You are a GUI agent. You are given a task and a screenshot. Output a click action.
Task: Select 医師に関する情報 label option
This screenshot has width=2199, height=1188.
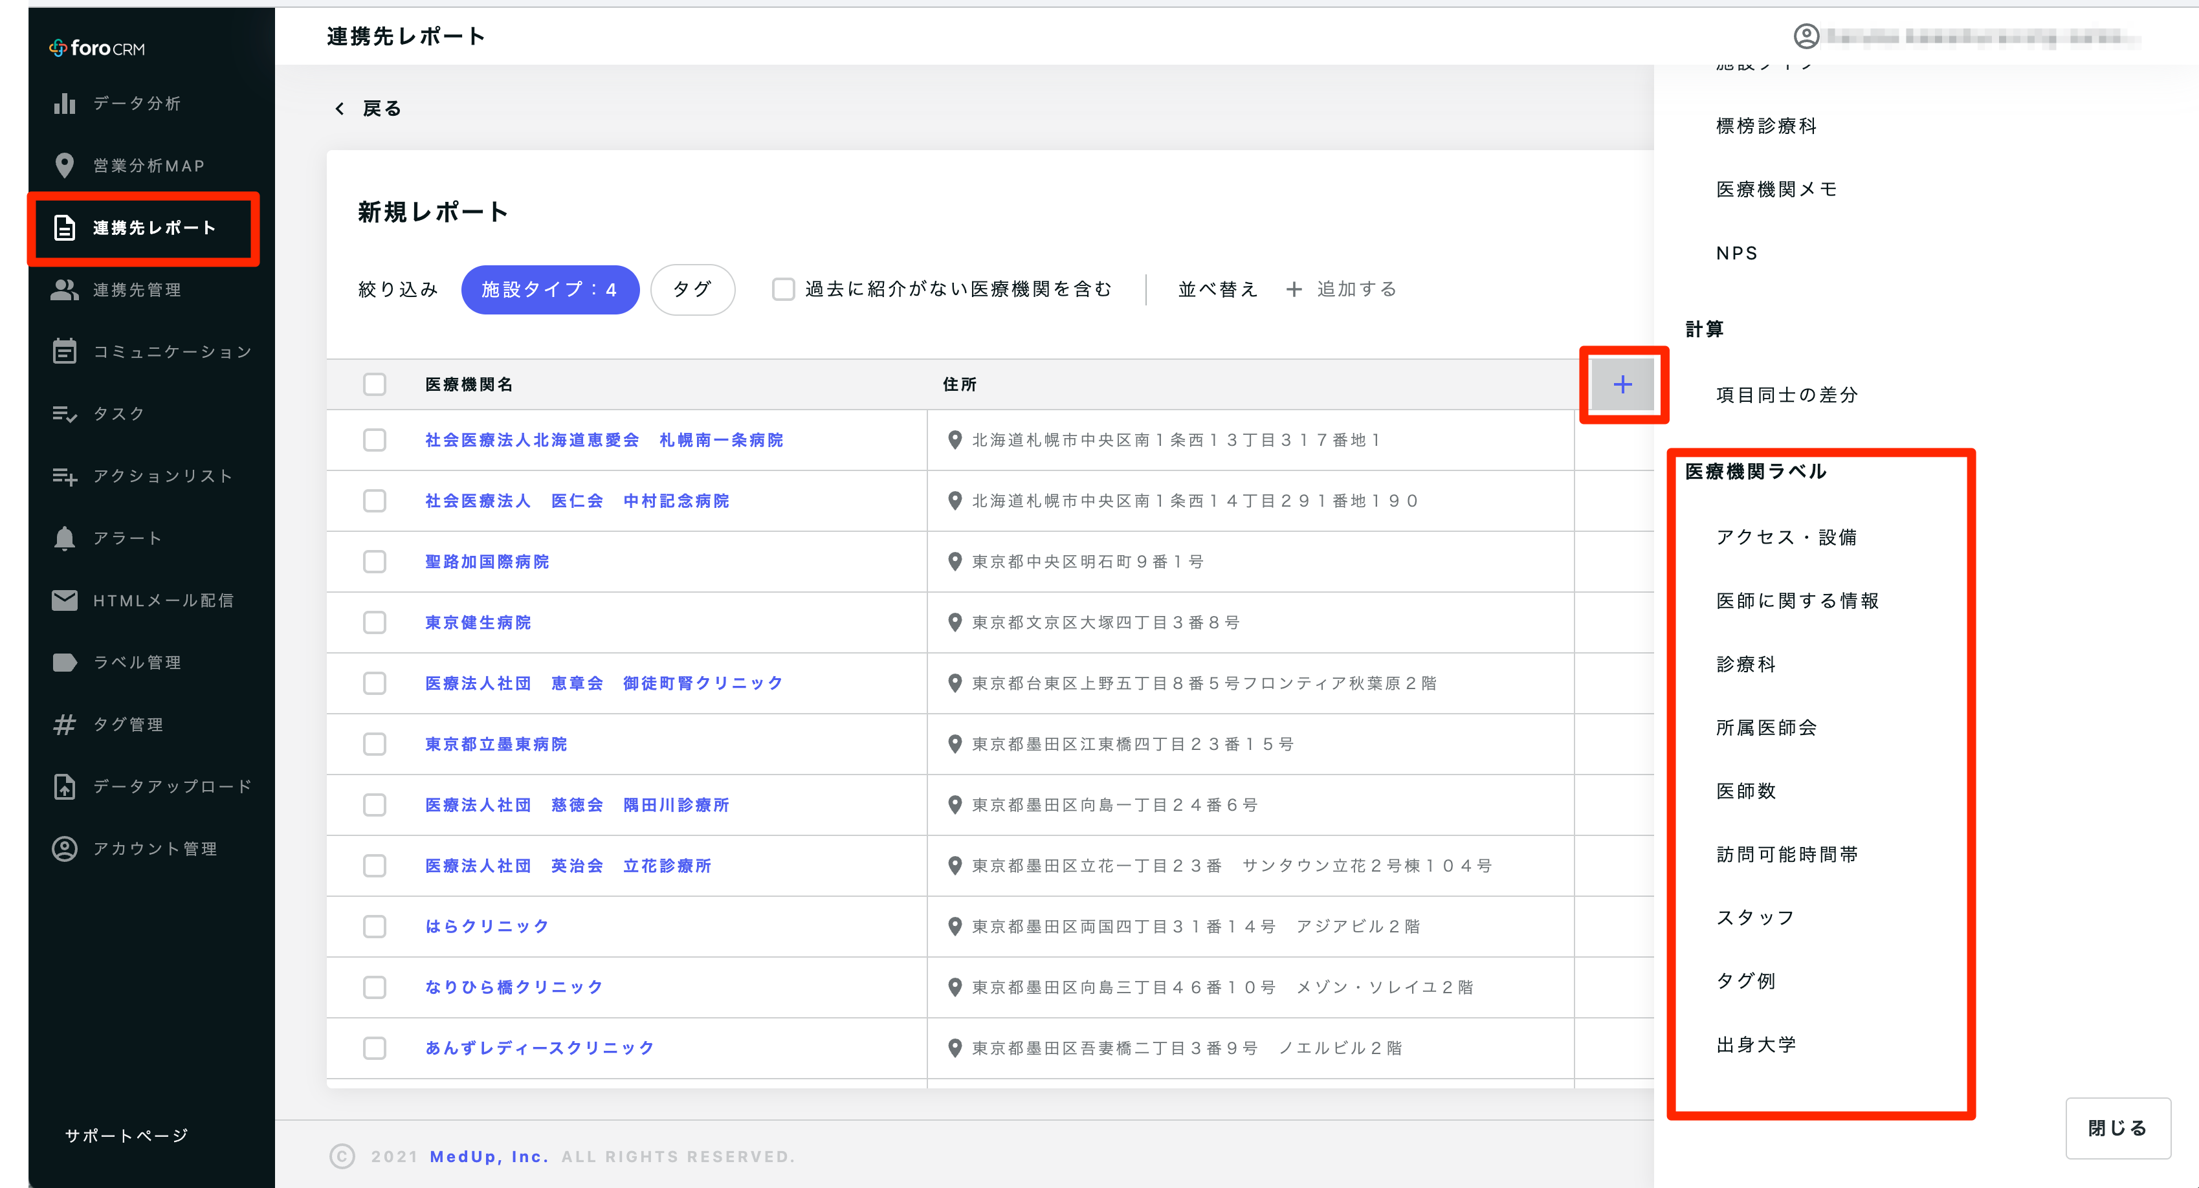pos(1797,601)
